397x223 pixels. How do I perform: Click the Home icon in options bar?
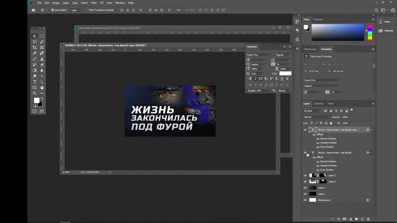[x=33, y=10]
